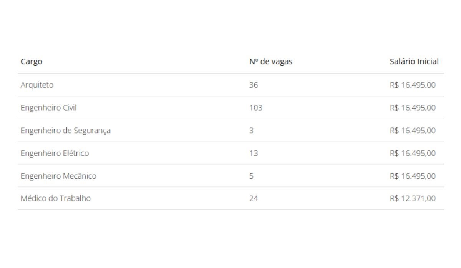Select the Engenheiro Civil cell
Screen dimensions: 461x268
pos(48,108)
